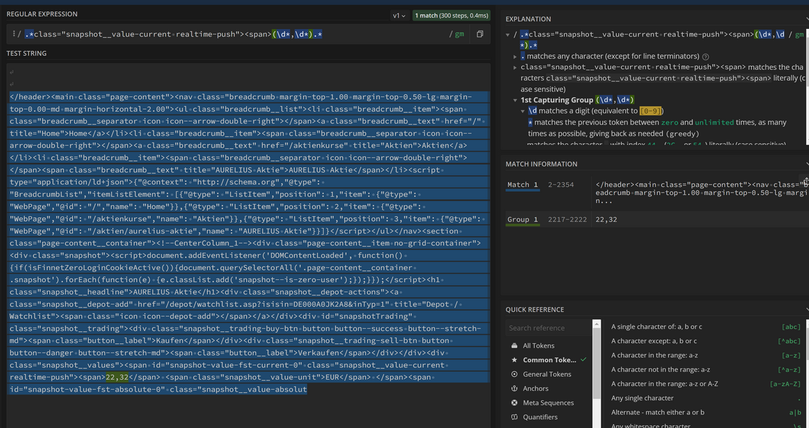Click the Quantifiers icon
Image resolution: width=809 pixels, height=428 pixels.
(515, 417)
